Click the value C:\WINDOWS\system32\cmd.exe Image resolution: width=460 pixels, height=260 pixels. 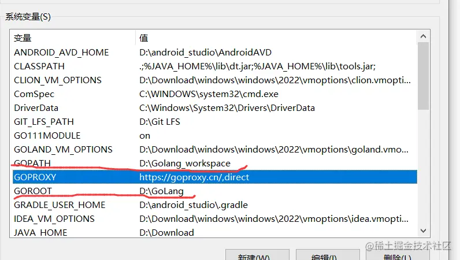click(209, 94)
